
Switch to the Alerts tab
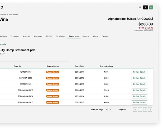[95, 36]
